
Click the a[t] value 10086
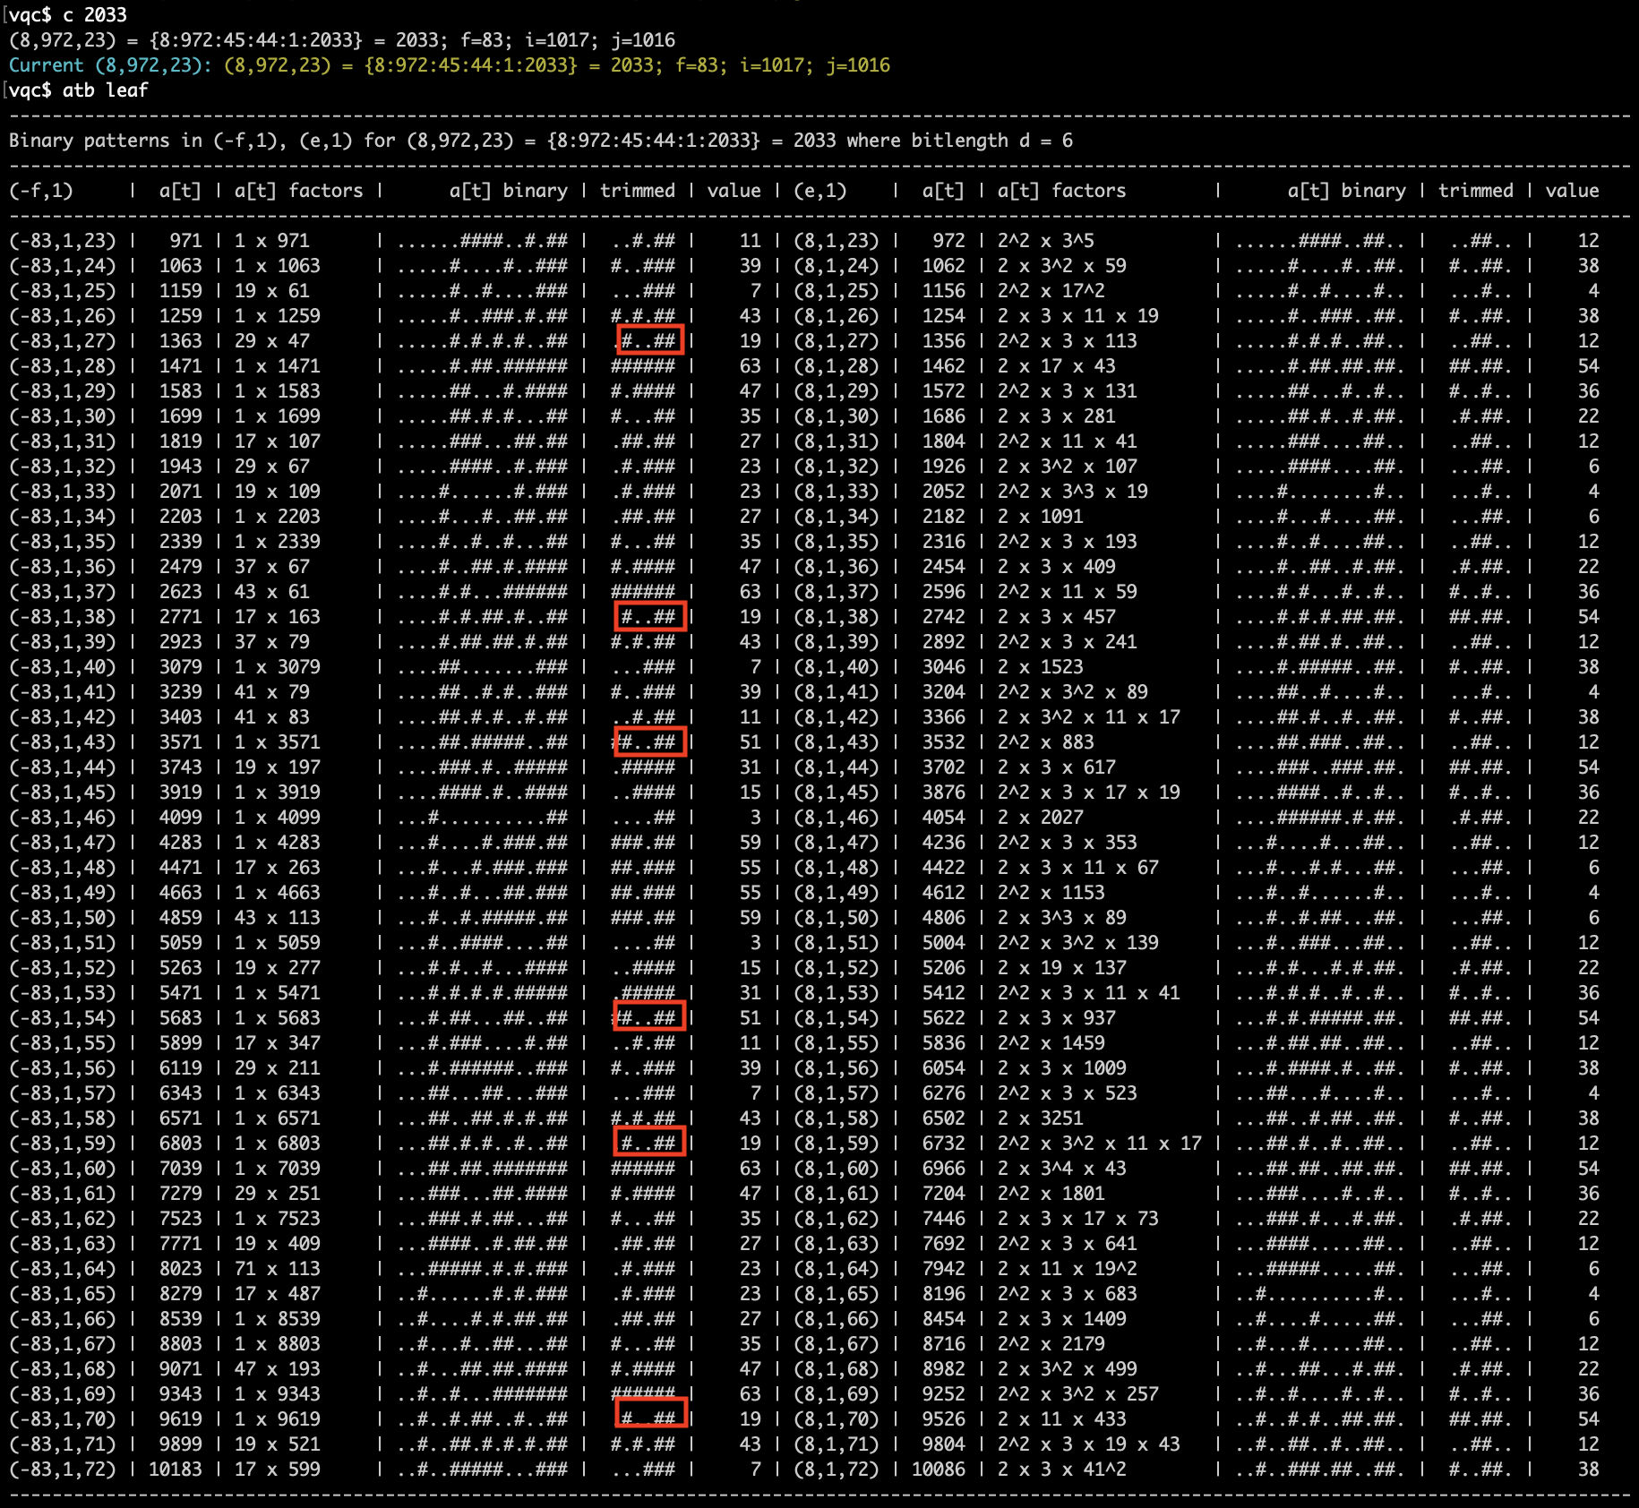tap(939, 1469)
